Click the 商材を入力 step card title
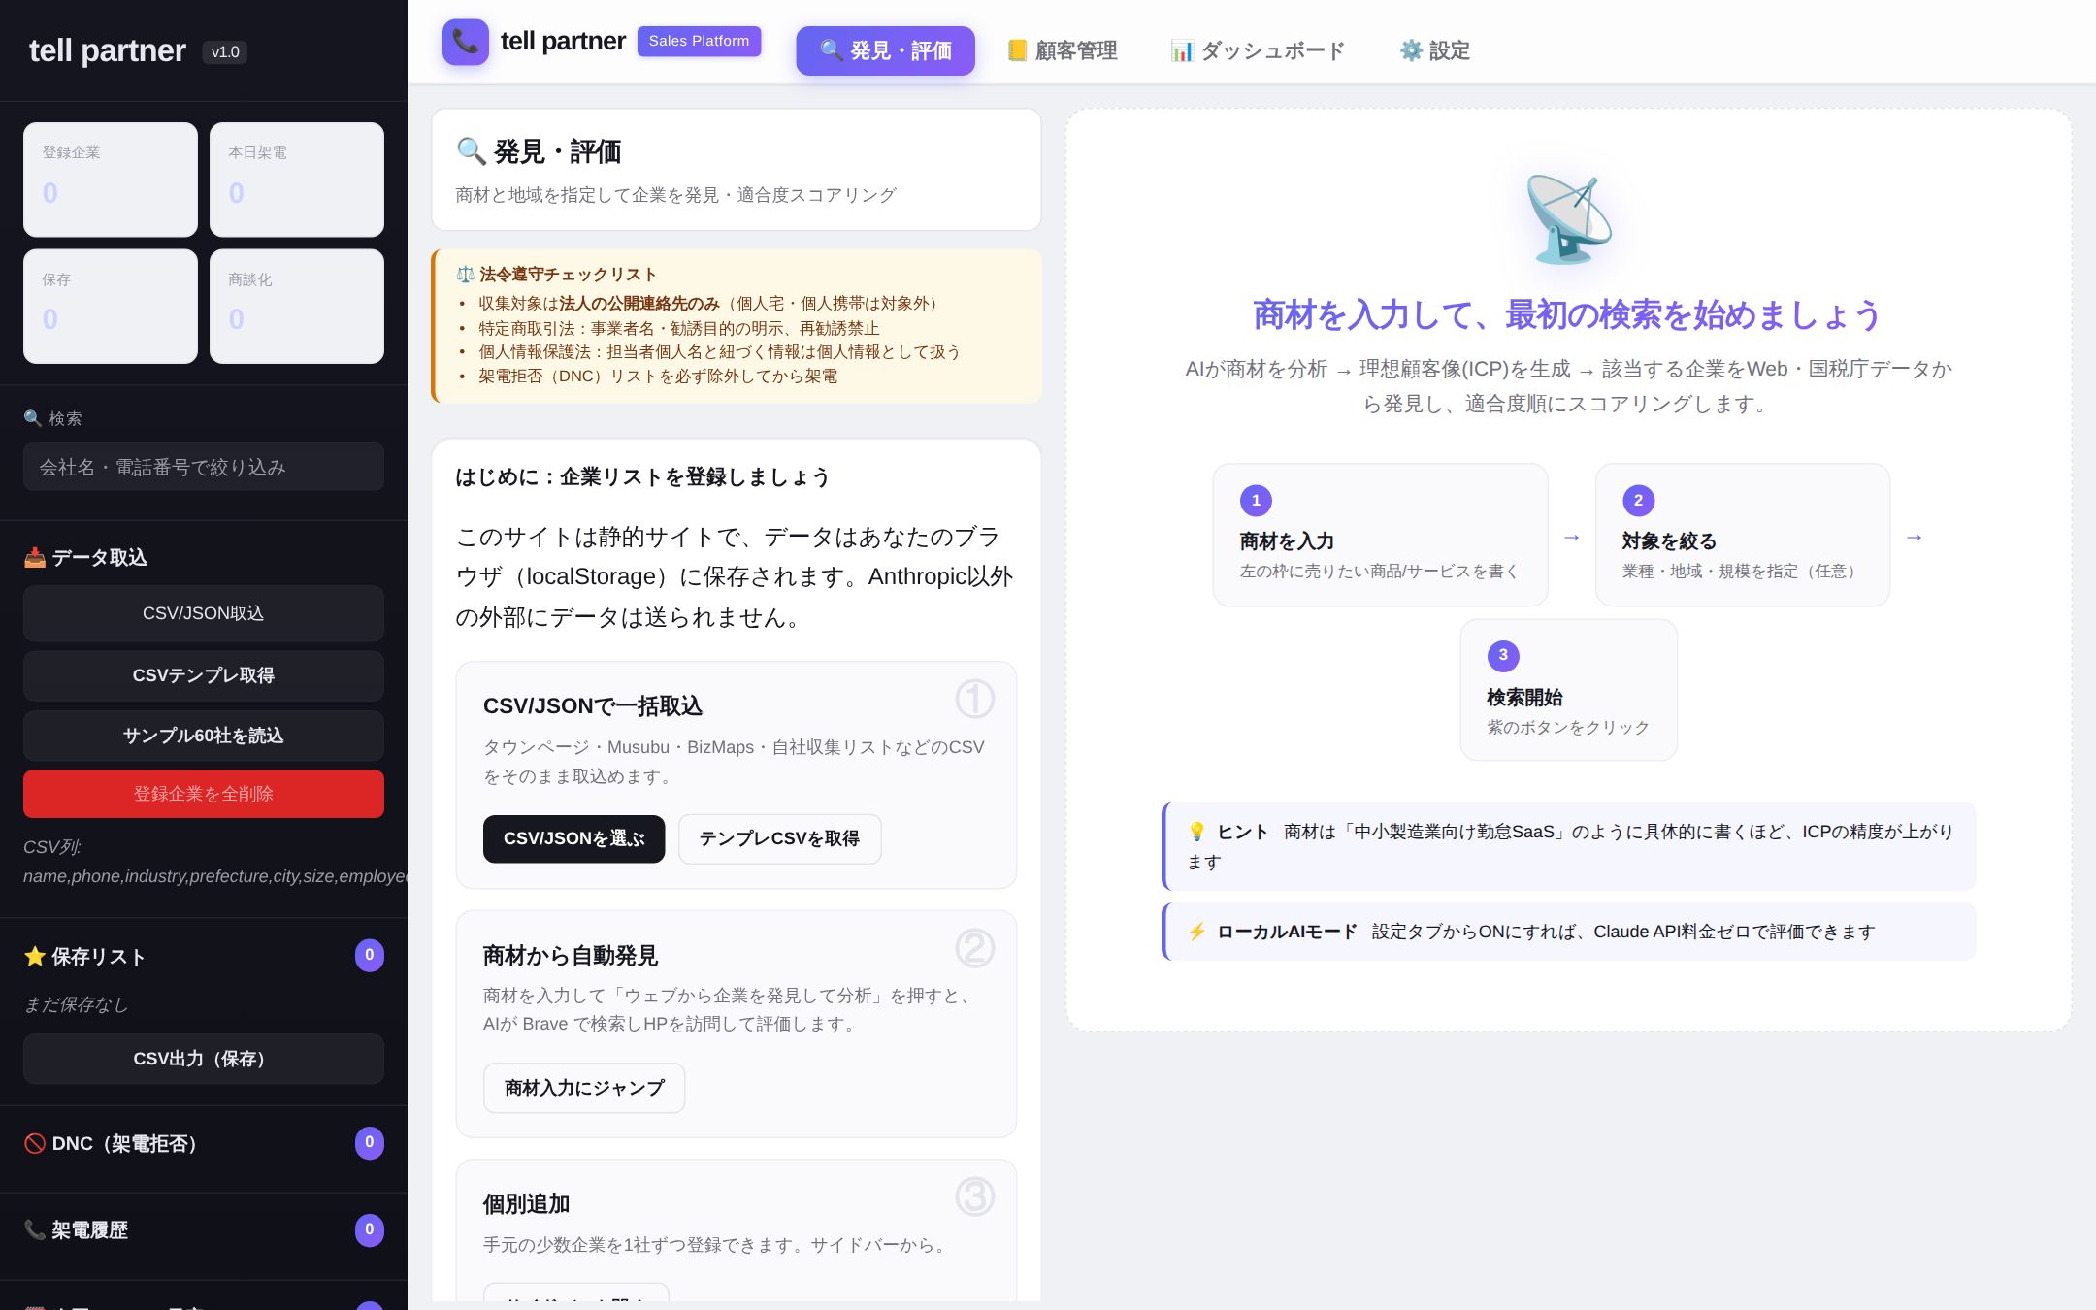This screenshot has width=2096, height=1310. (1287, 541)
